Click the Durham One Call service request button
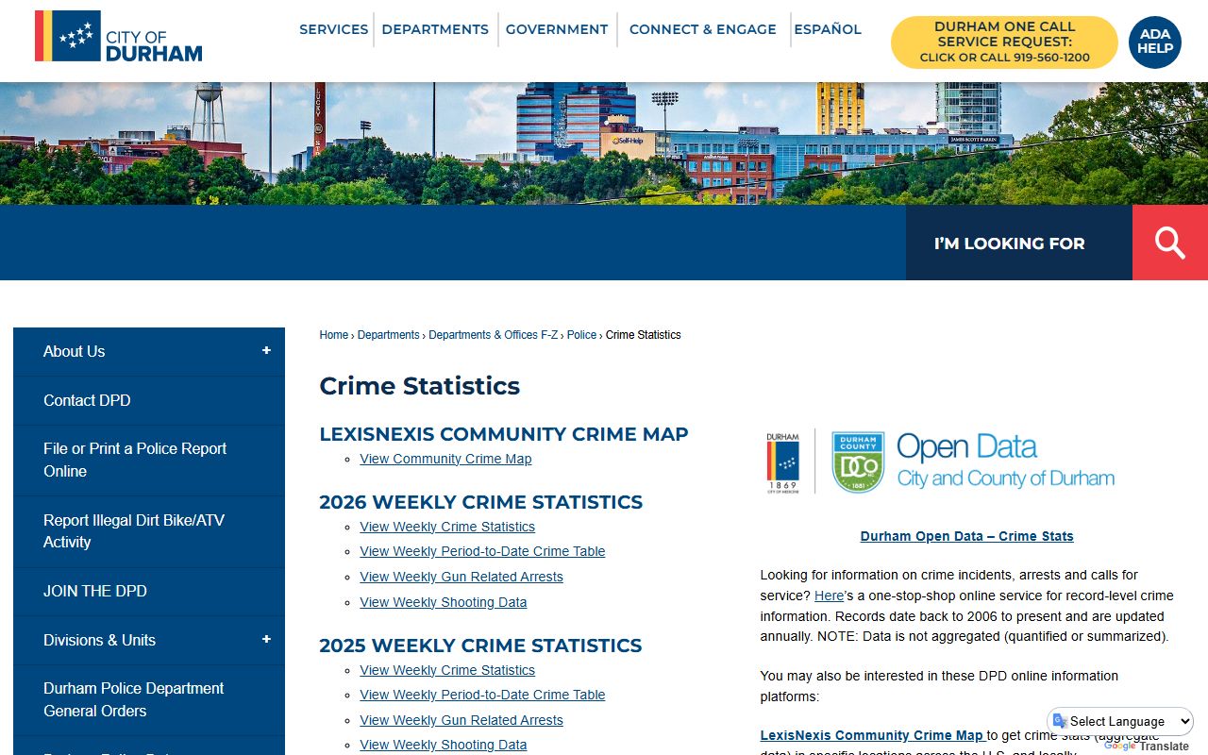 tap(1005, 42)
